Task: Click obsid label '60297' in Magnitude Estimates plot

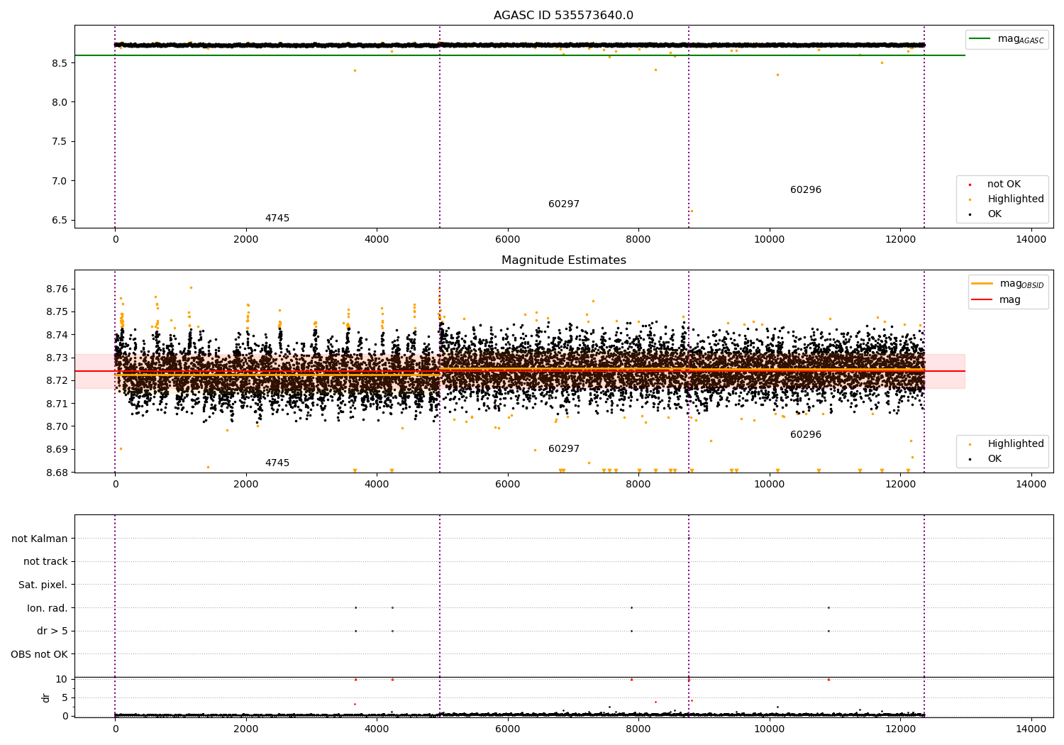Action: 564,448
